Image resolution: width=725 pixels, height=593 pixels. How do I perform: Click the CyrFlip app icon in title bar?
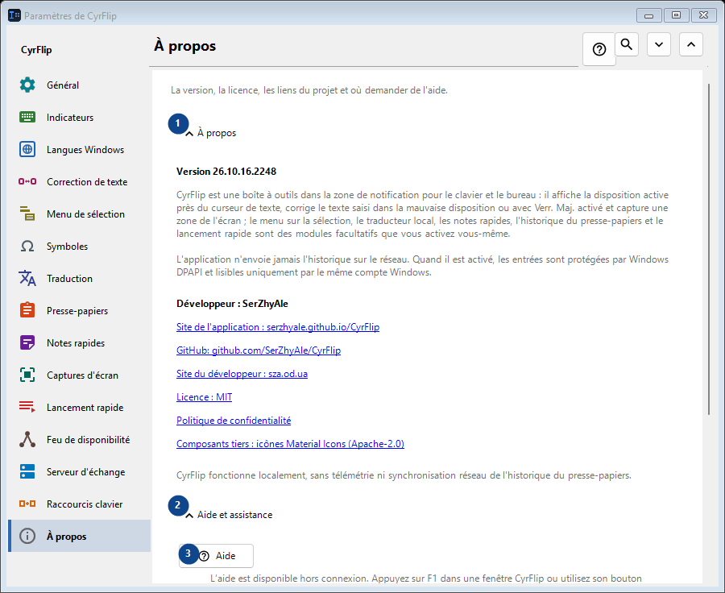[x=14, y=16]
